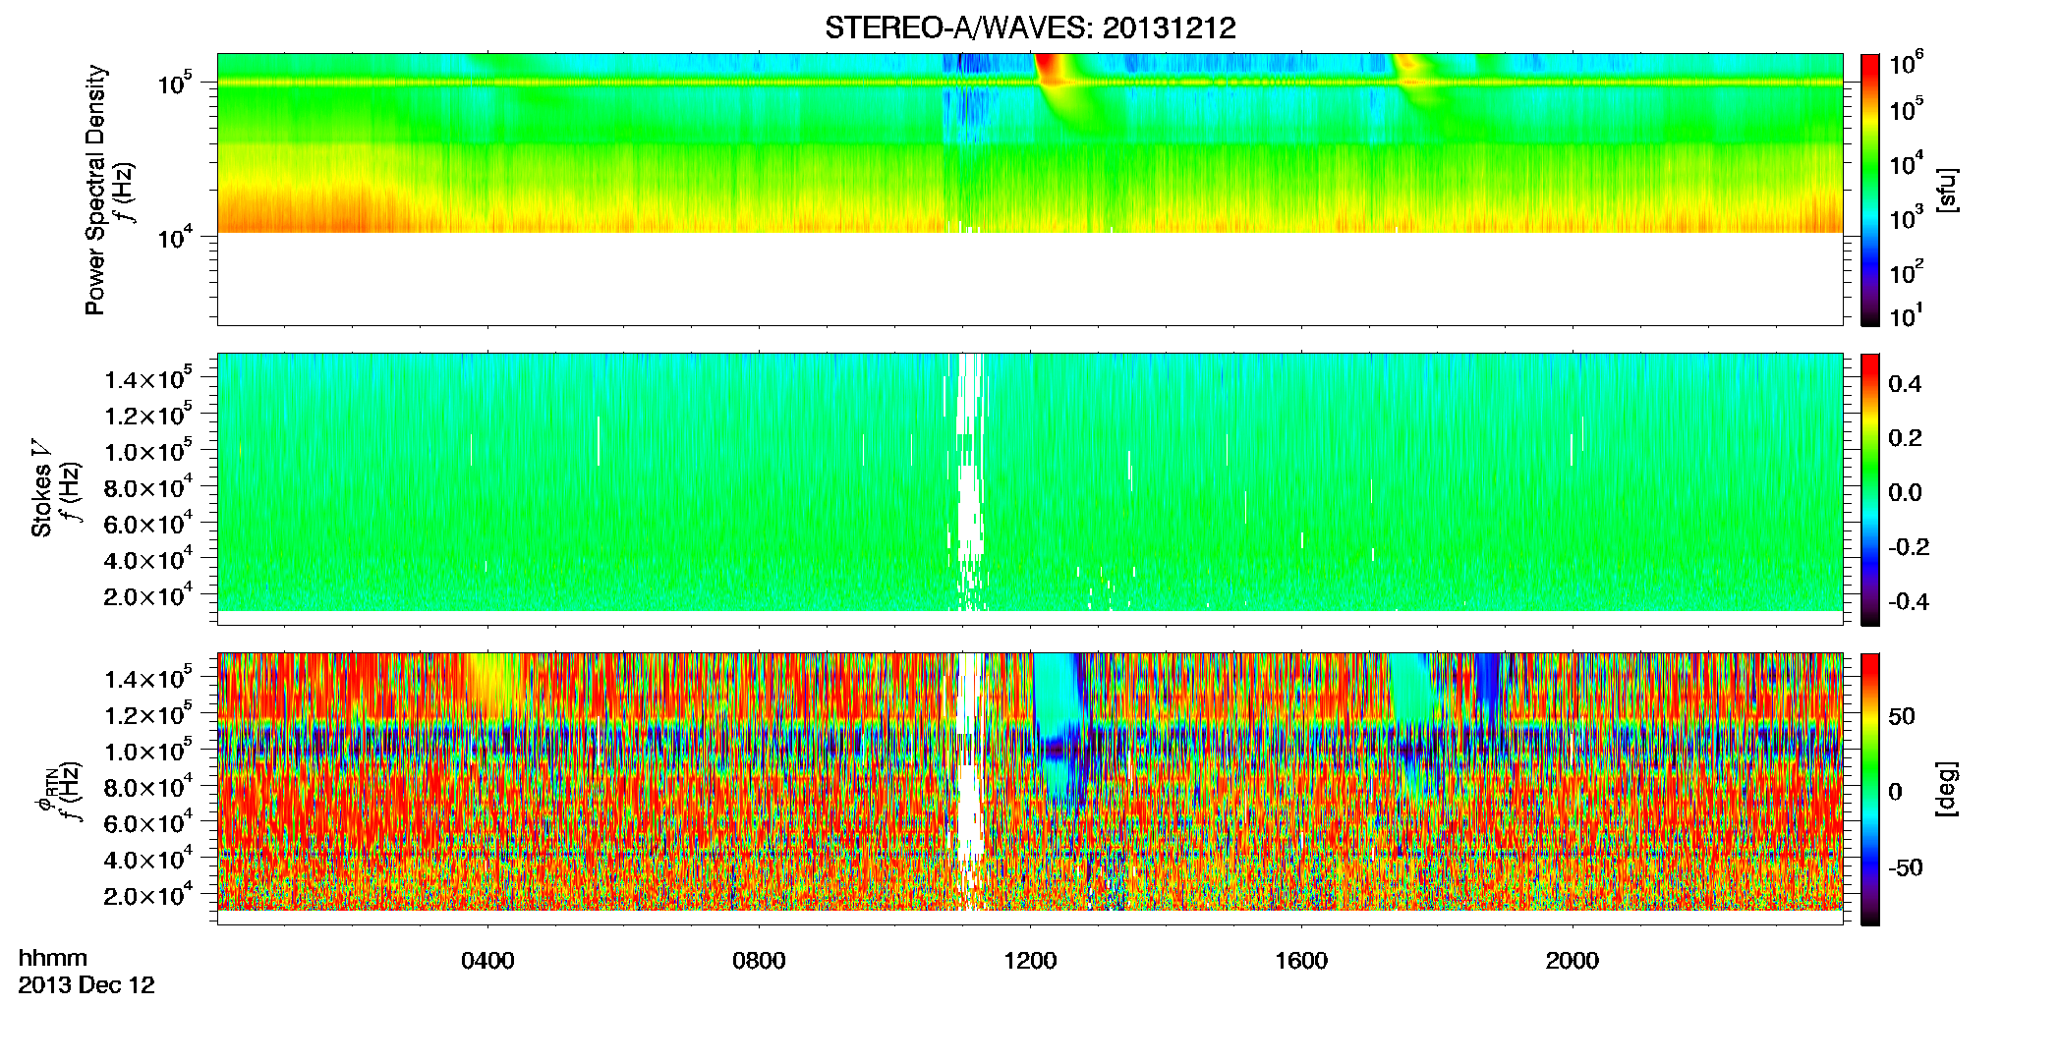2060x1061 pixels.
Task: Click the 8.0×10^4 tick in Stokes V panel
Action: tap(148, 487)
